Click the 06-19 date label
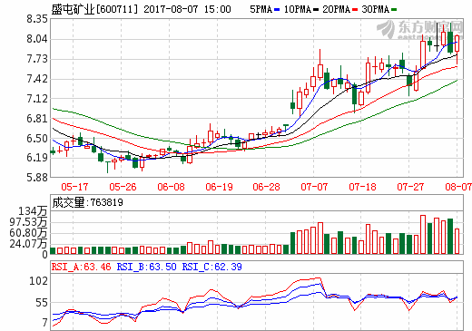This screenshot has width=472, height=331. 219,187
